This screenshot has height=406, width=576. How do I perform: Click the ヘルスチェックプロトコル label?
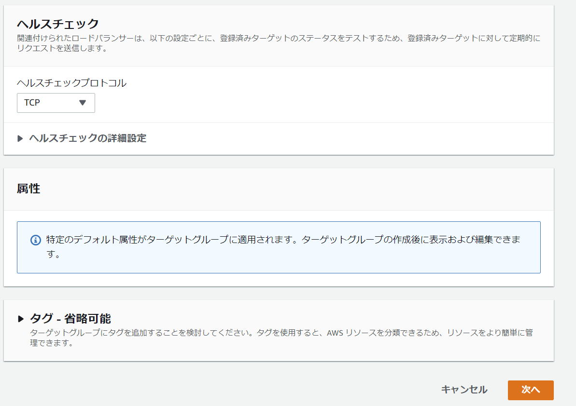pyautogui.click(x=71, y=83)
